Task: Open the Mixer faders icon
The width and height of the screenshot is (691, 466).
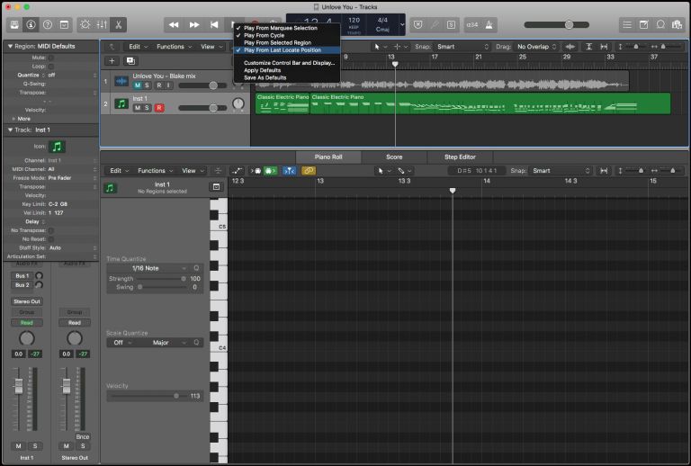Action: (x=102, y=24)
